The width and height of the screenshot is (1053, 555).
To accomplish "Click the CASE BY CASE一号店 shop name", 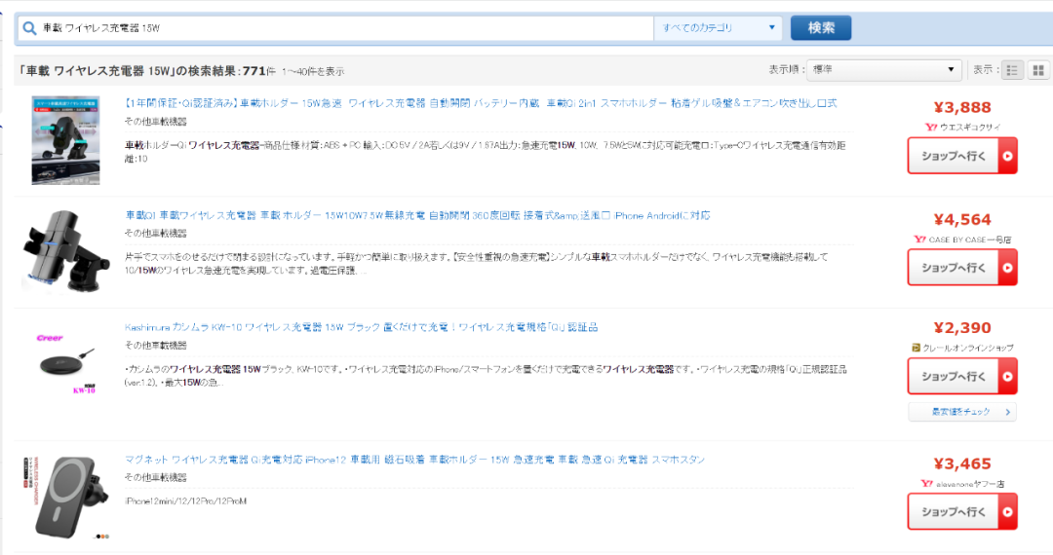I will coord(970,240).
